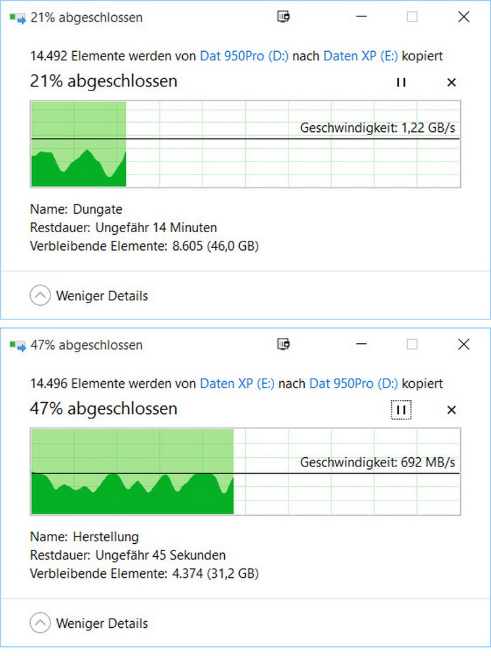Pause the 21% copy operation
Viewport: 491px width, 656px height.
click(x=401, y=83)
